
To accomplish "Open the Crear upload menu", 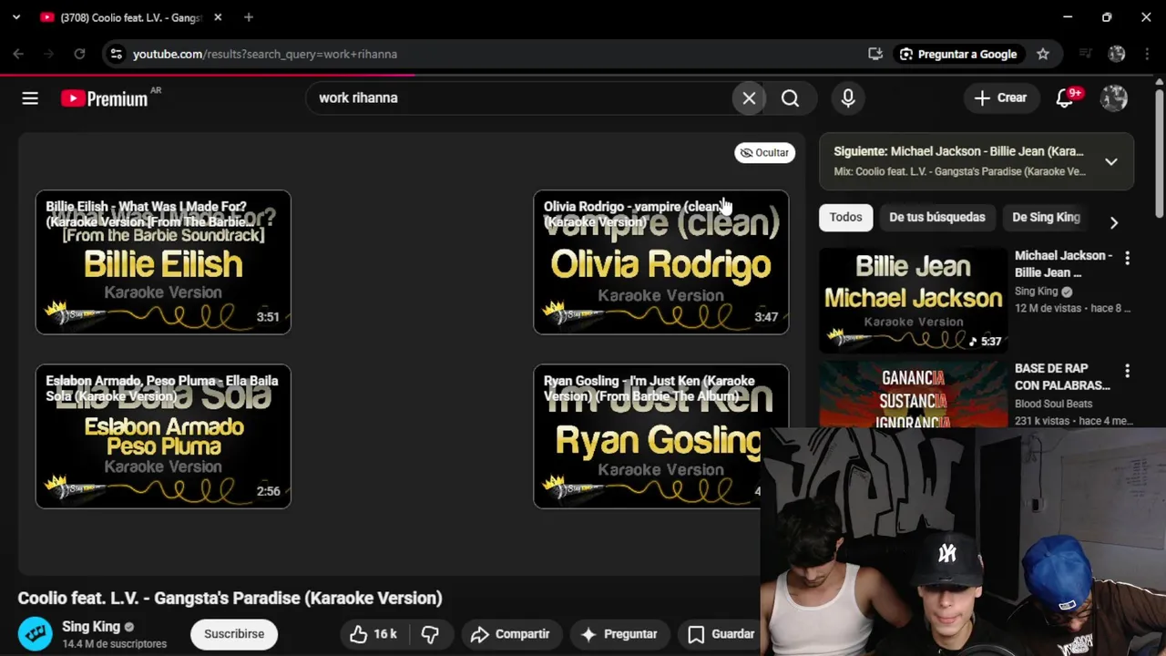I will (1000, 97).
